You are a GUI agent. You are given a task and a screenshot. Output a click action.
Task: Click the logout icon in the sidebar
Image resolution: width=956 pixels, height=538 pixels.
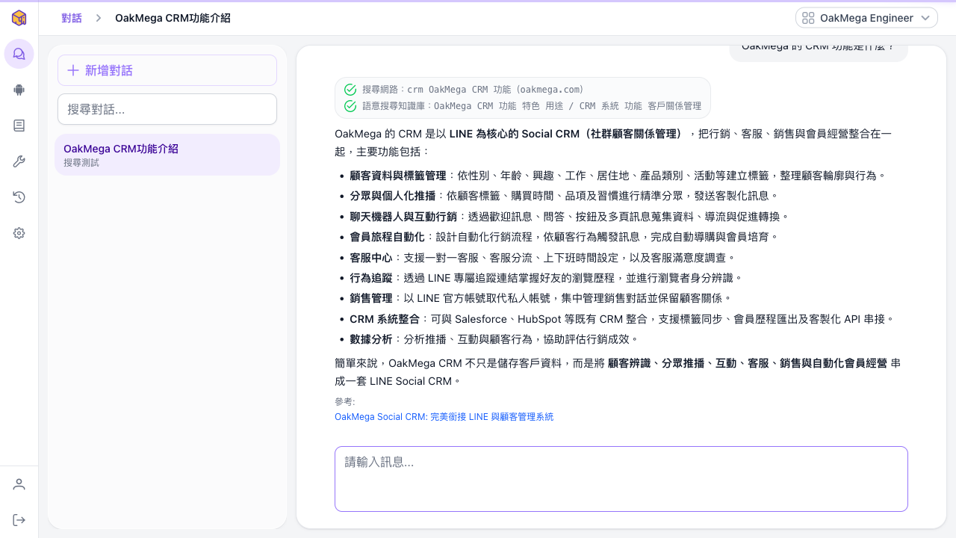[x=19, y=520]
